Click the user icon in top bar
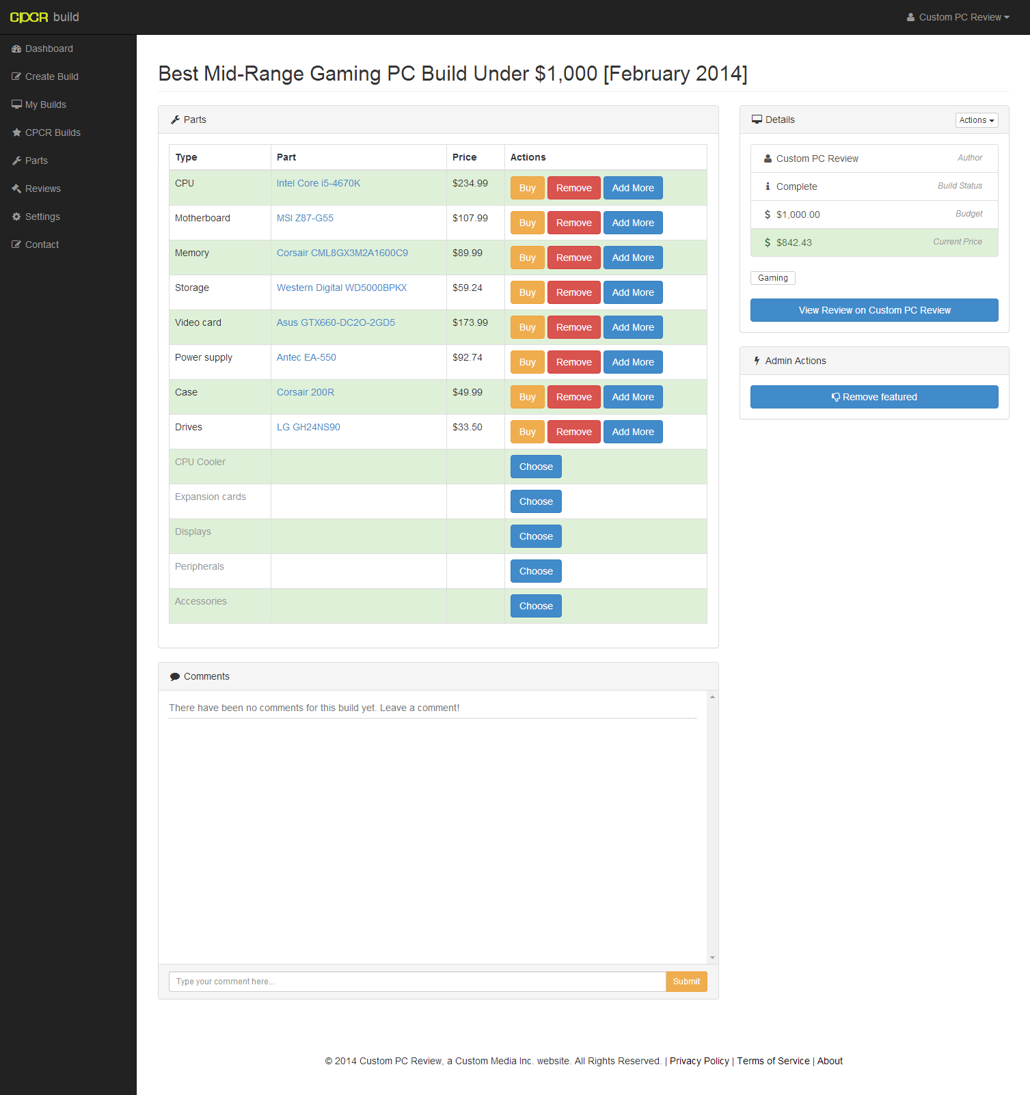The height and width of the screenshot is (1095, 1030). 910,17
